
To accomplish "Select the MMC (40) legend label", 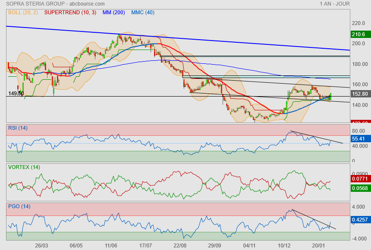I will (x=143, y=12).
